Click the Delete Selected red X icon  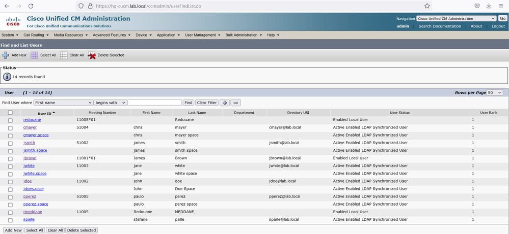(x=92, y=55)
